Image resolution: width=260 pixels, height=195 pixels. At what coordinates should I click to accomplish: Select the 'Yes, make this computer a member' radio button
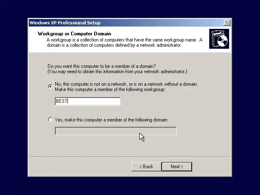50,119
